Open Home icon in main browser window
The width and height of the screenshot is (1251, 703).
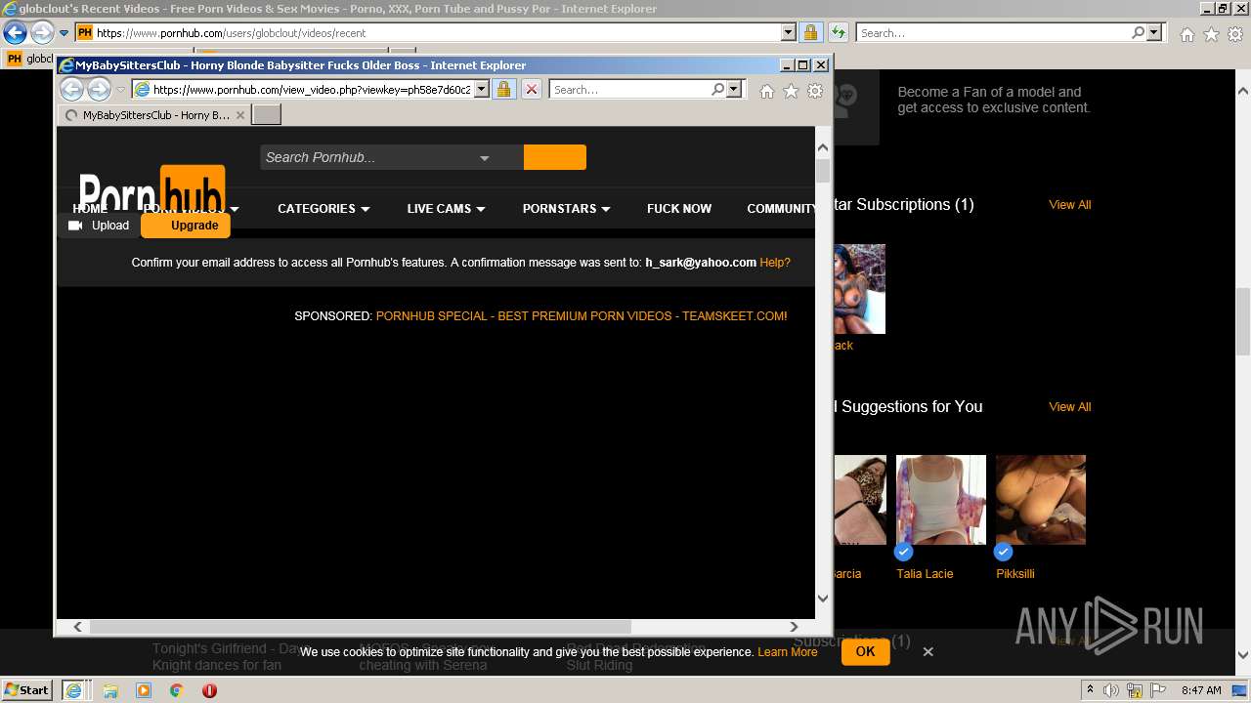pos(1186,34)
